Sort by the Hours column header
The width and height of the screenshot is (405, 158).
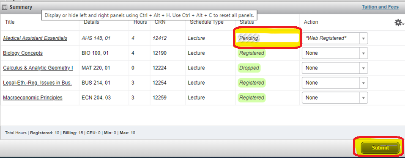(x=140, y=22)
